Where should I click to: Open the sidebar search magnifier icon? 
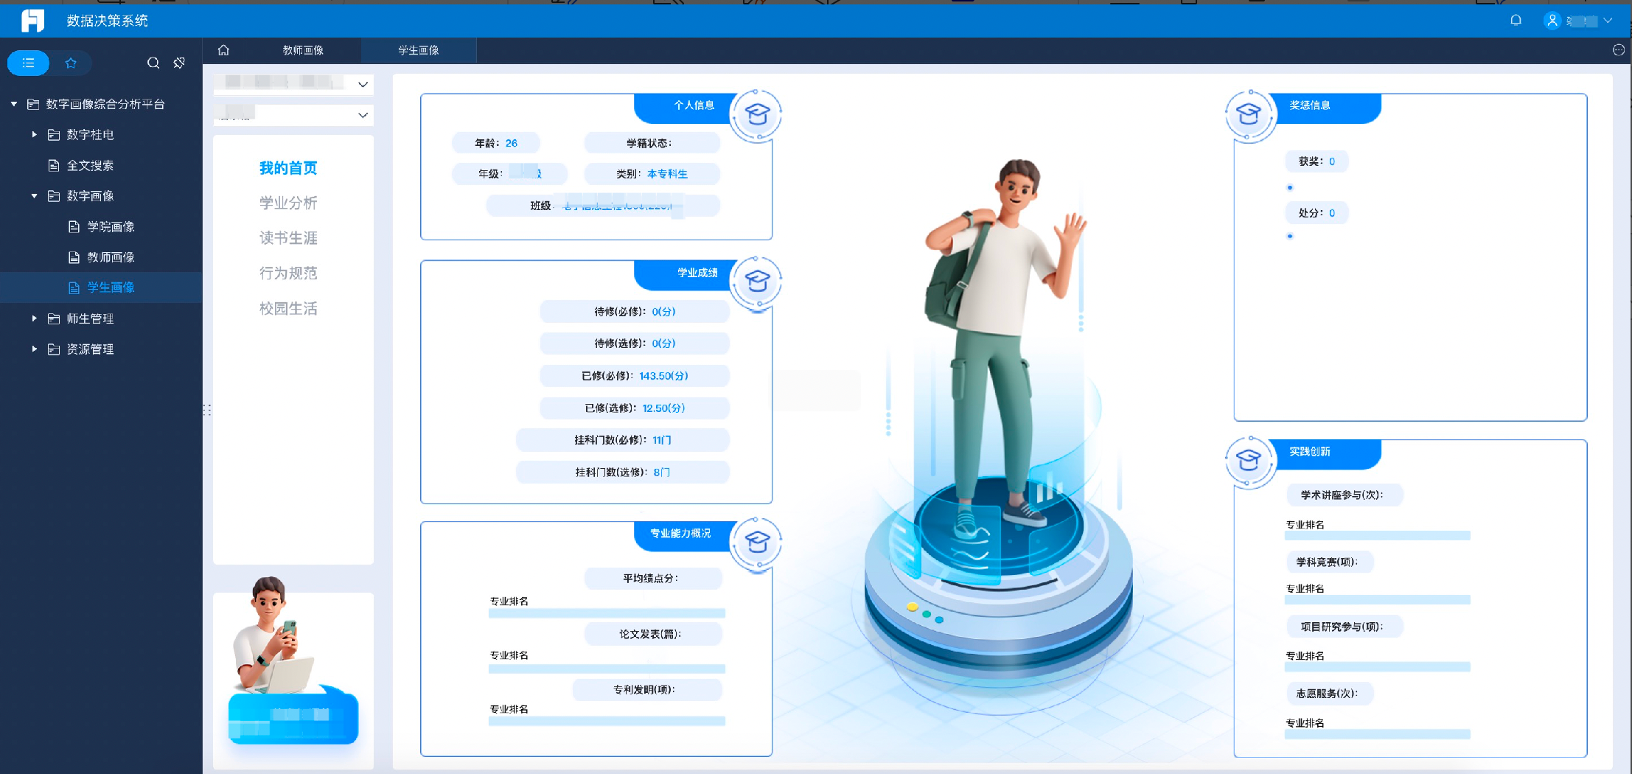(153, 63)
